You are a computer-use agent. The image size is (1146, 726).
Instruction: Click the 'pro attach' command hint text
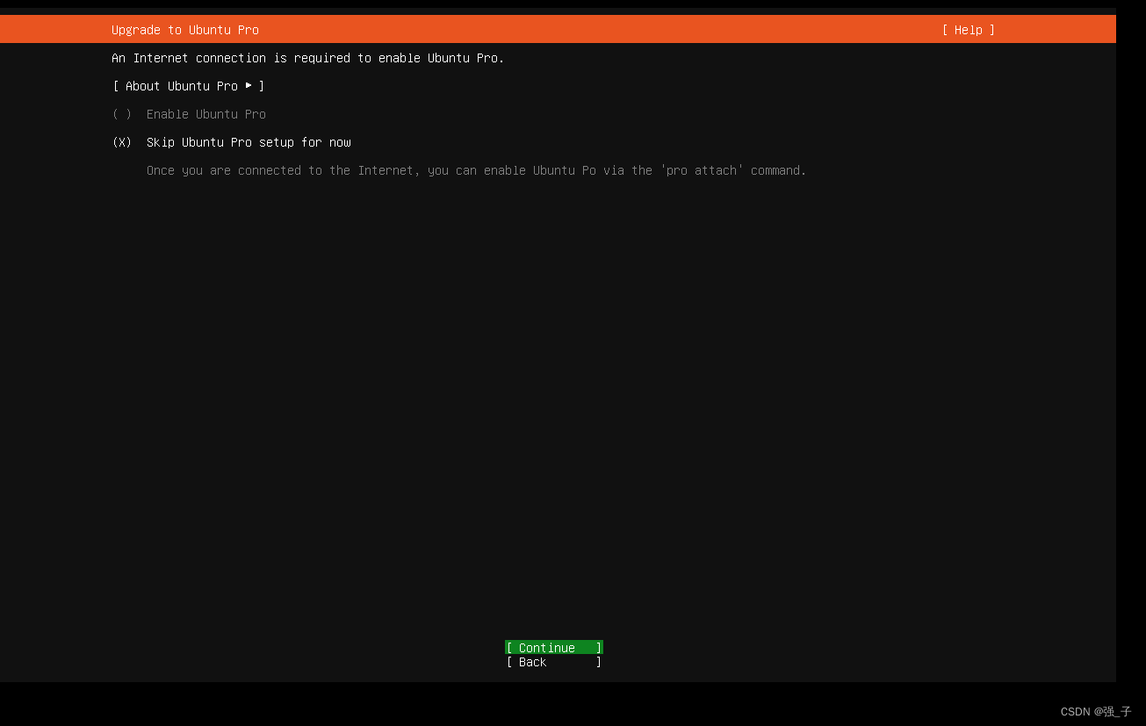click(x=477, y=170)
